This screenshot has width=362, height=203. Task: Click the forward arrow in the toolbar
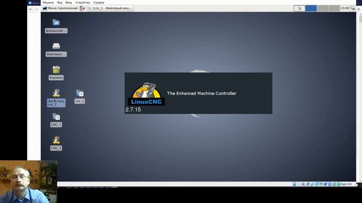[x=36, y=9]
